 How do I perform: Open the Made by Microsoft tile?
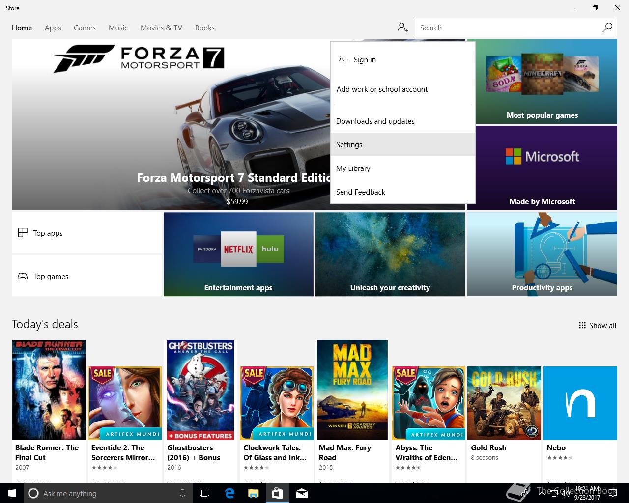pos(542,168)
